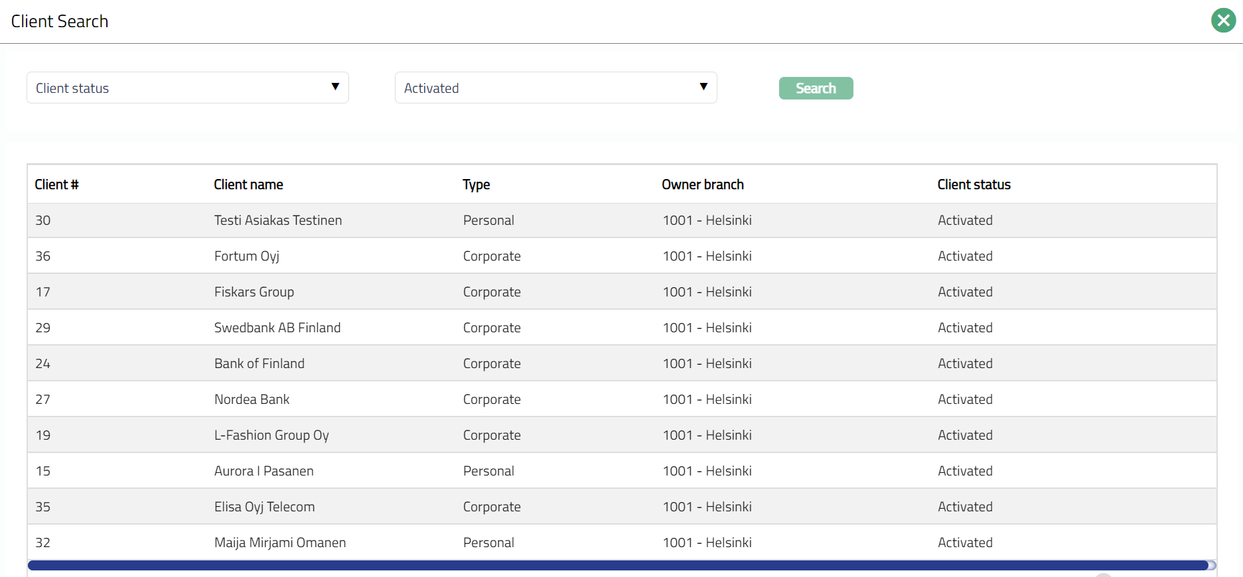Pick Maija Mirjami Omanen row
This screenshot has width=1243, height=577.
(279, 543)
